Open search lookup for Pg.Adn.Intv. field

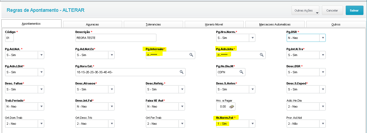coord(261,55)
